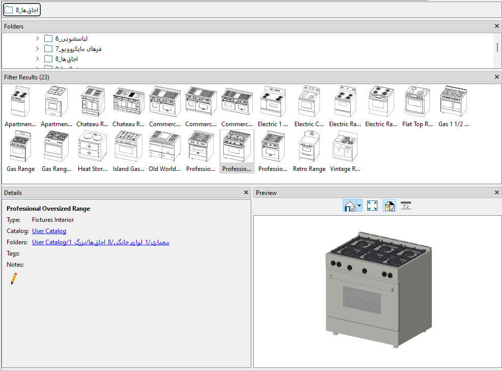The height and width of the screenshot is (371, 502).
Task: Expand the فرهای مایکروویو_7 folder node
Action: click(38, 49)
